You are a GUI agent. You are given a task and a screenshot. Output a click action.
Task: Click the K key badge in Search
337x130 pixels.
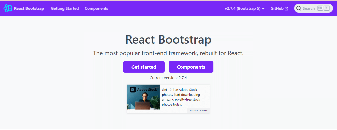(326, 8)
